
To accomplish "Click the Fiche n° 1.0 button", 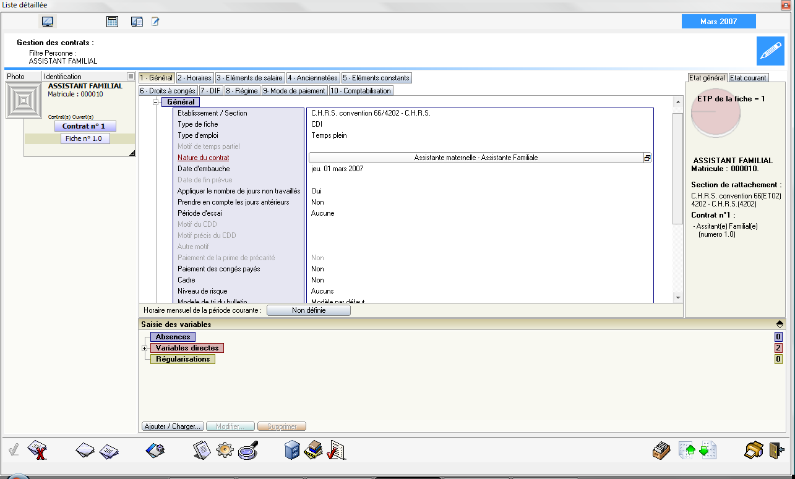I will [x=85, y=138].
